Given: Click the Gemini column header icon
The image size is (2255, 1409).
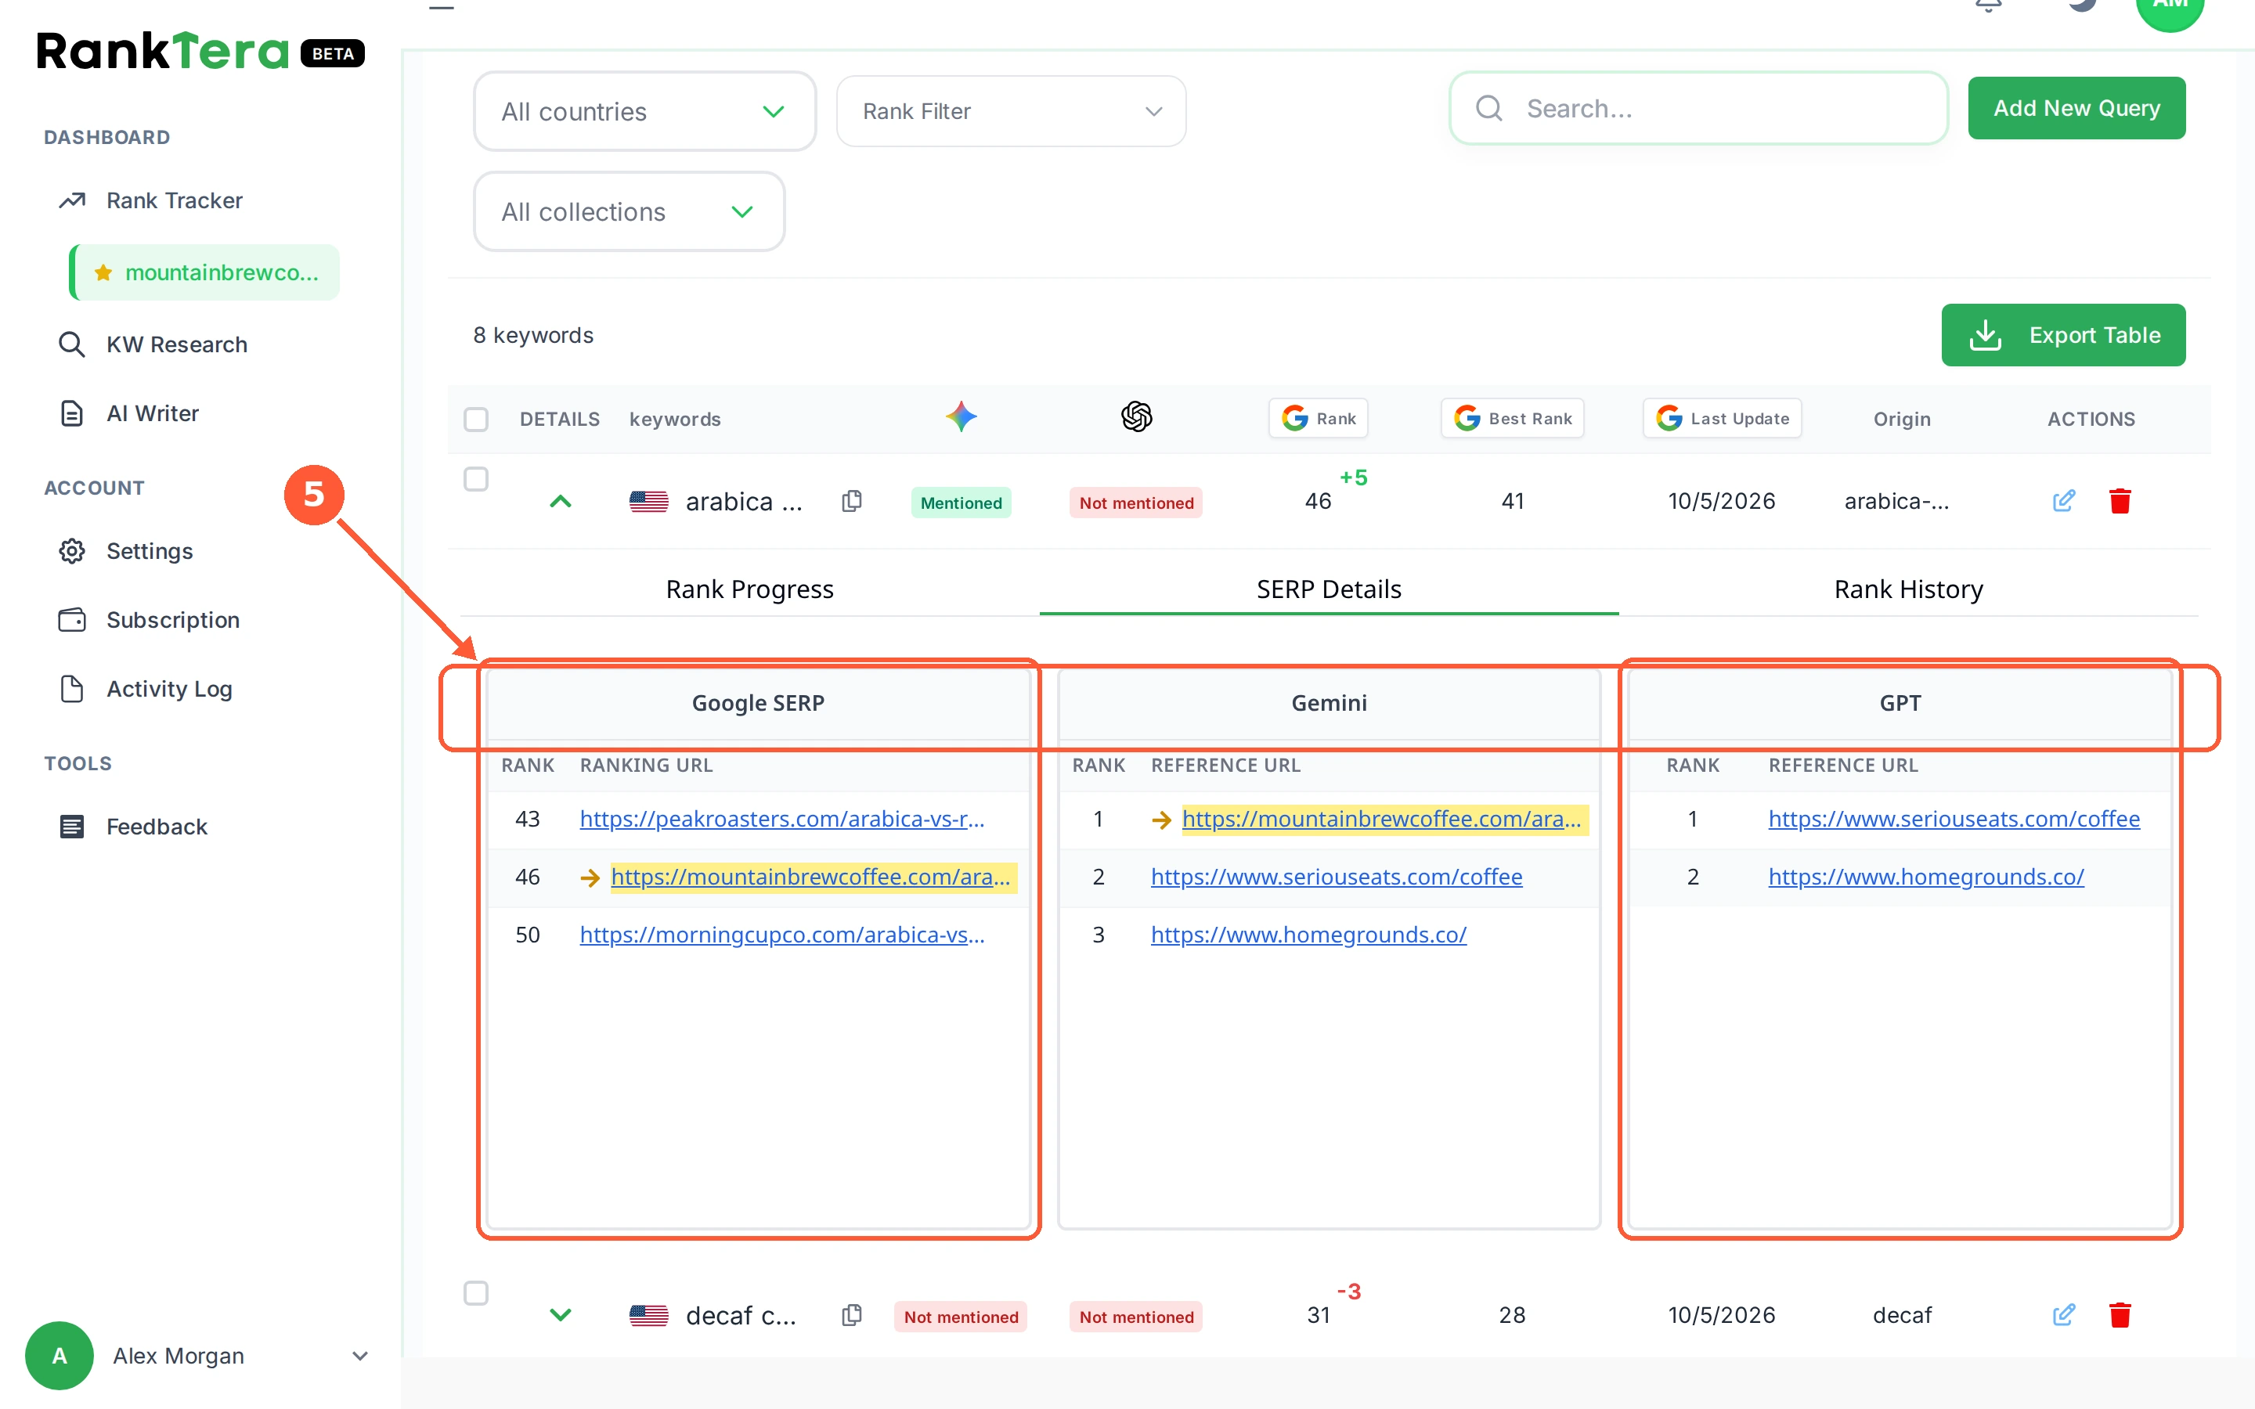Looking at the screenshot, I should [x=961, y=416].
